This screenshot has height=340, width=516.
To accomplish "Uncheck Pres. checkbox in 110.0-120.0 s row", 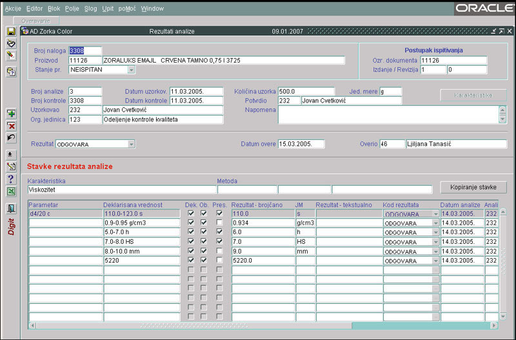I will (x=219, y=214).
